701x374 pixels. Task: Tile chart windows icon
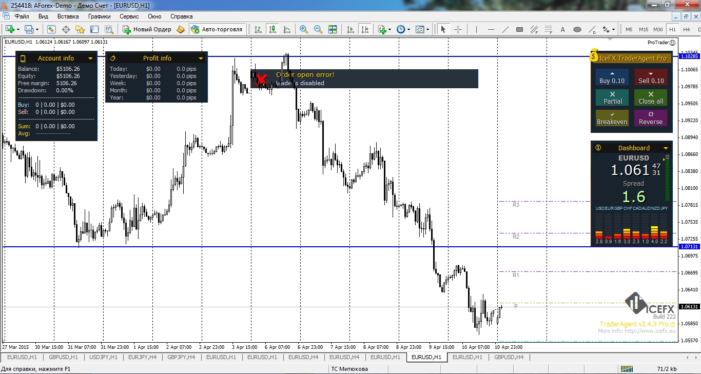coord(333,29)
